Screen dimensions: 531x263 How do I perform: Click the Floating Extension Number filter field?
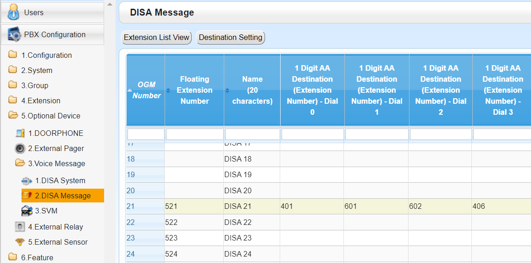[194, 134]
